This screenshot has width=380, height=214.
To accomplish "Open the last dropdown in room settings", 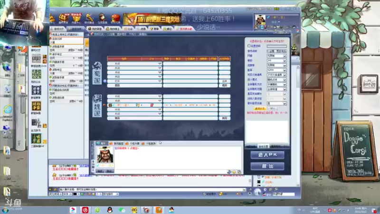I will (276, 103).
